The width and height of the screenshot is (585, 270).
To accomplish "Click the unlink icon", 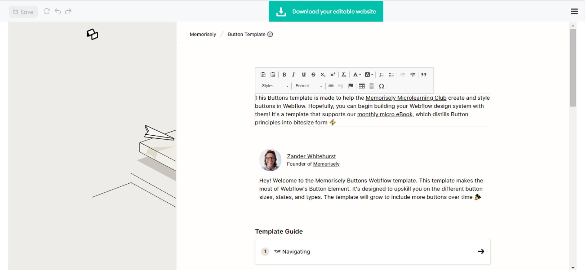I will [341, 86].
